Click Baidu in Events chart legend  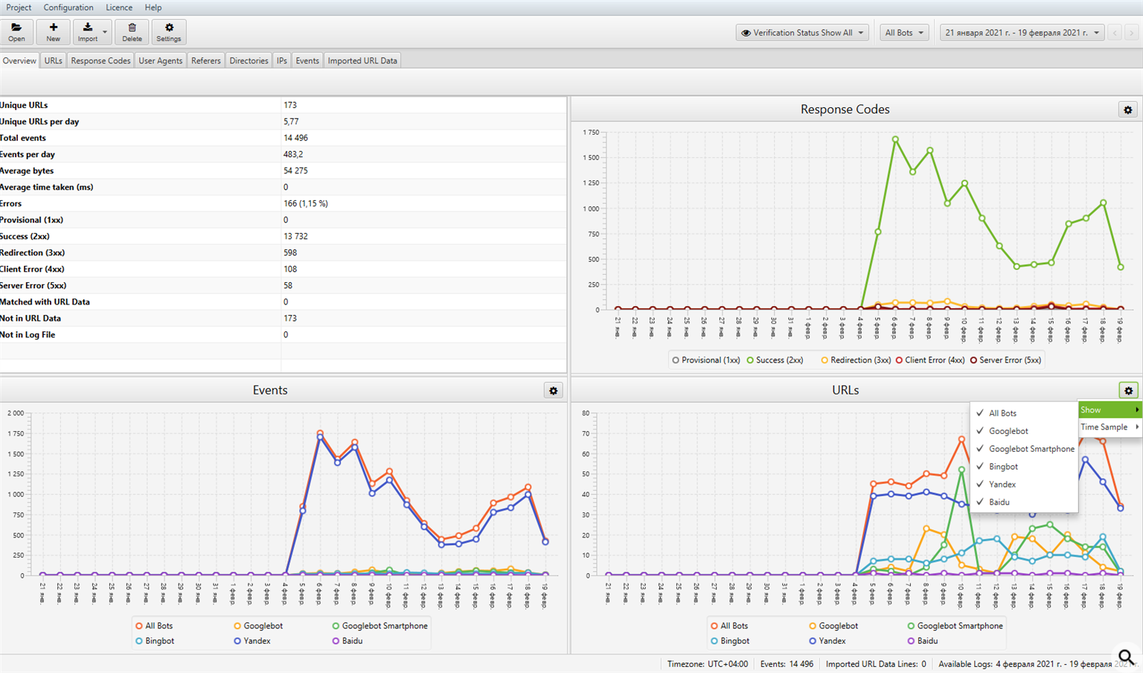pyautogui.click(x=348, y=641)
